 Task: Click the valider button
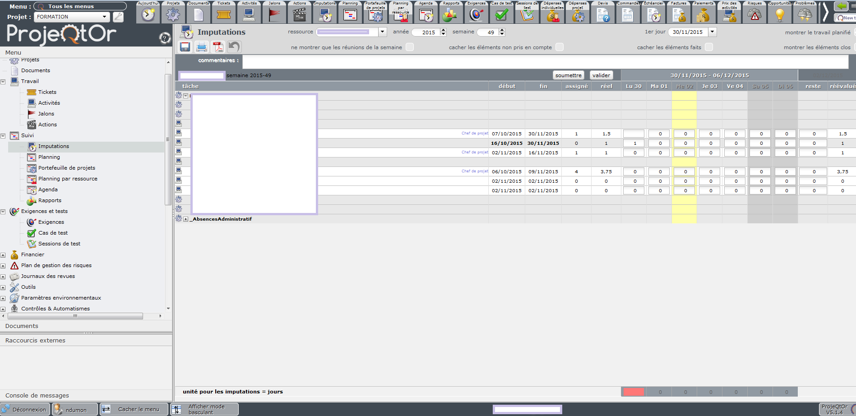pyautogui.click(x=601, y=75)
